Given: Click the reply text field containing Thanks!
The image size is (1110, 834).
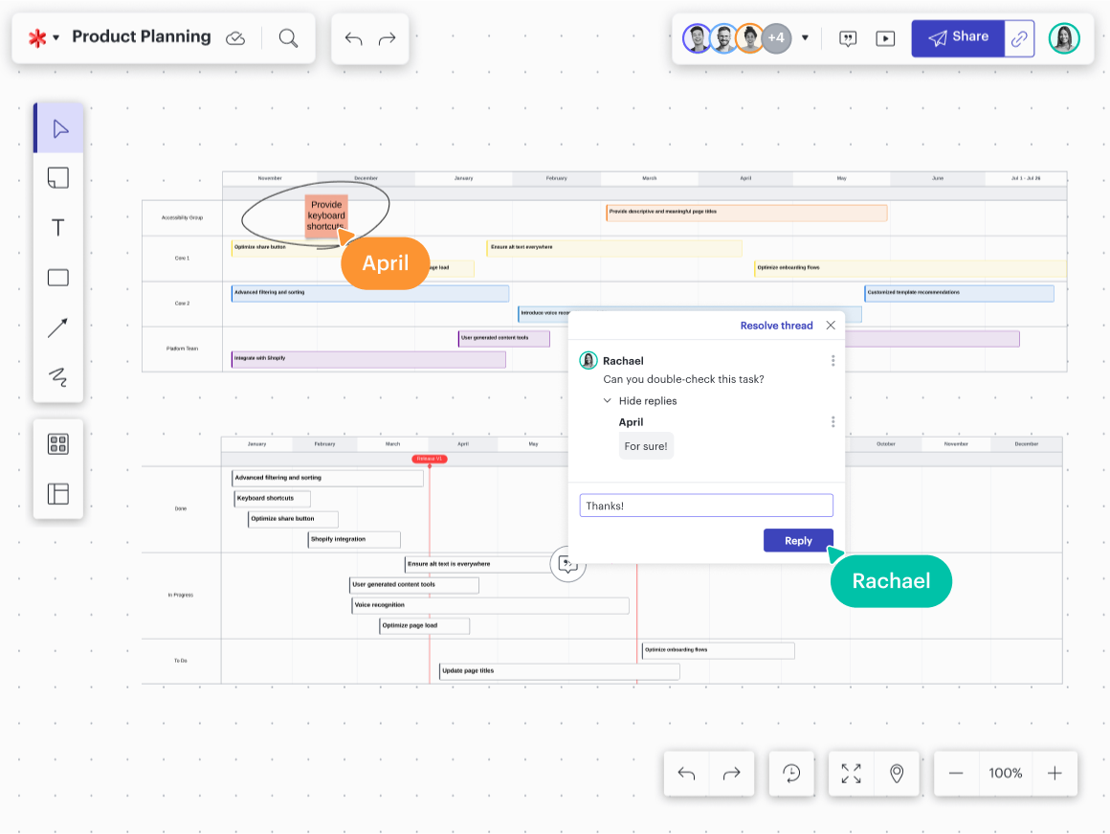Looking at the screenshot, I should tap(706, 506).
